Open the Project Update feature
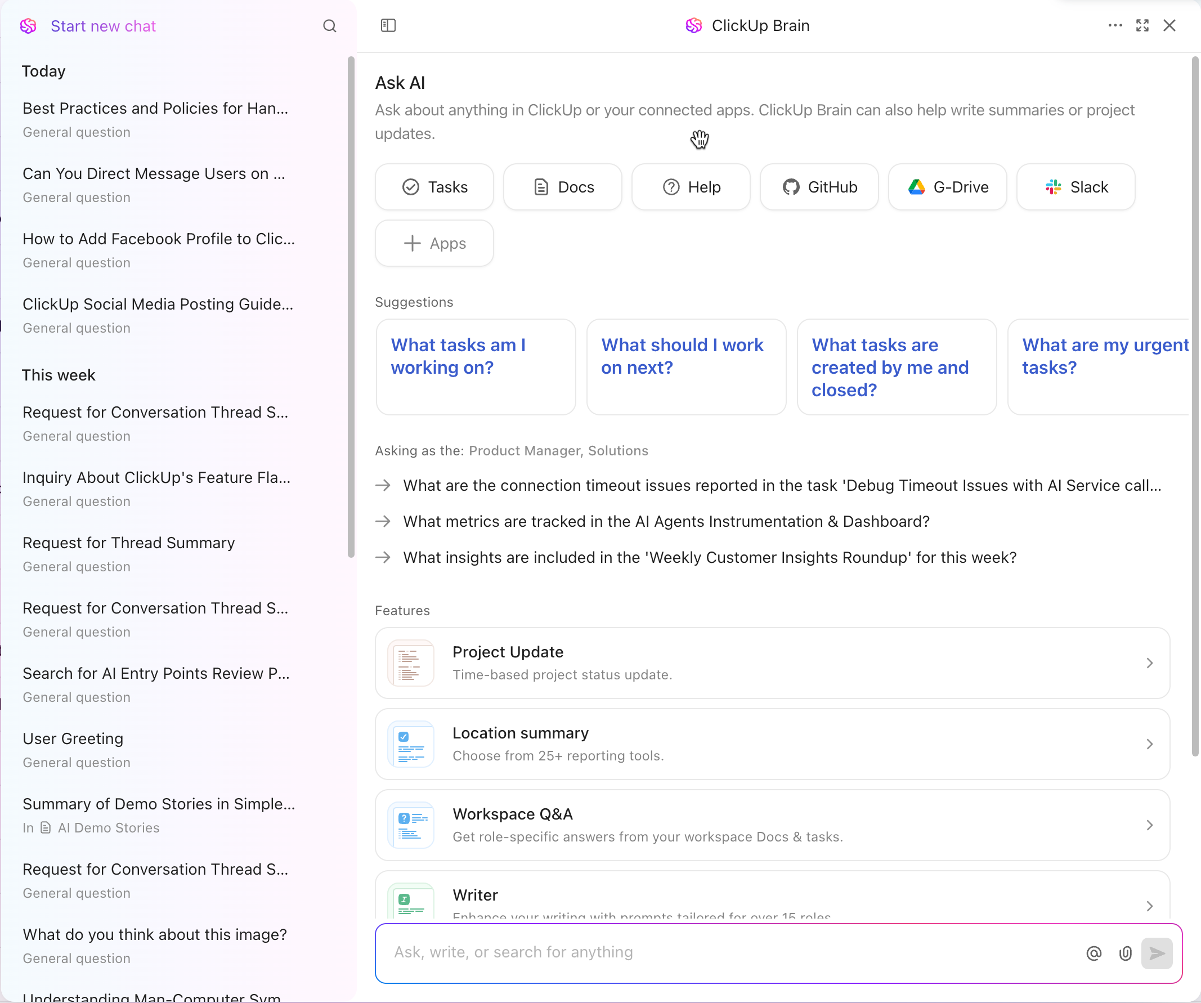The width and height of the screenshot is (1201, 1003). click(x=772, y=664)
